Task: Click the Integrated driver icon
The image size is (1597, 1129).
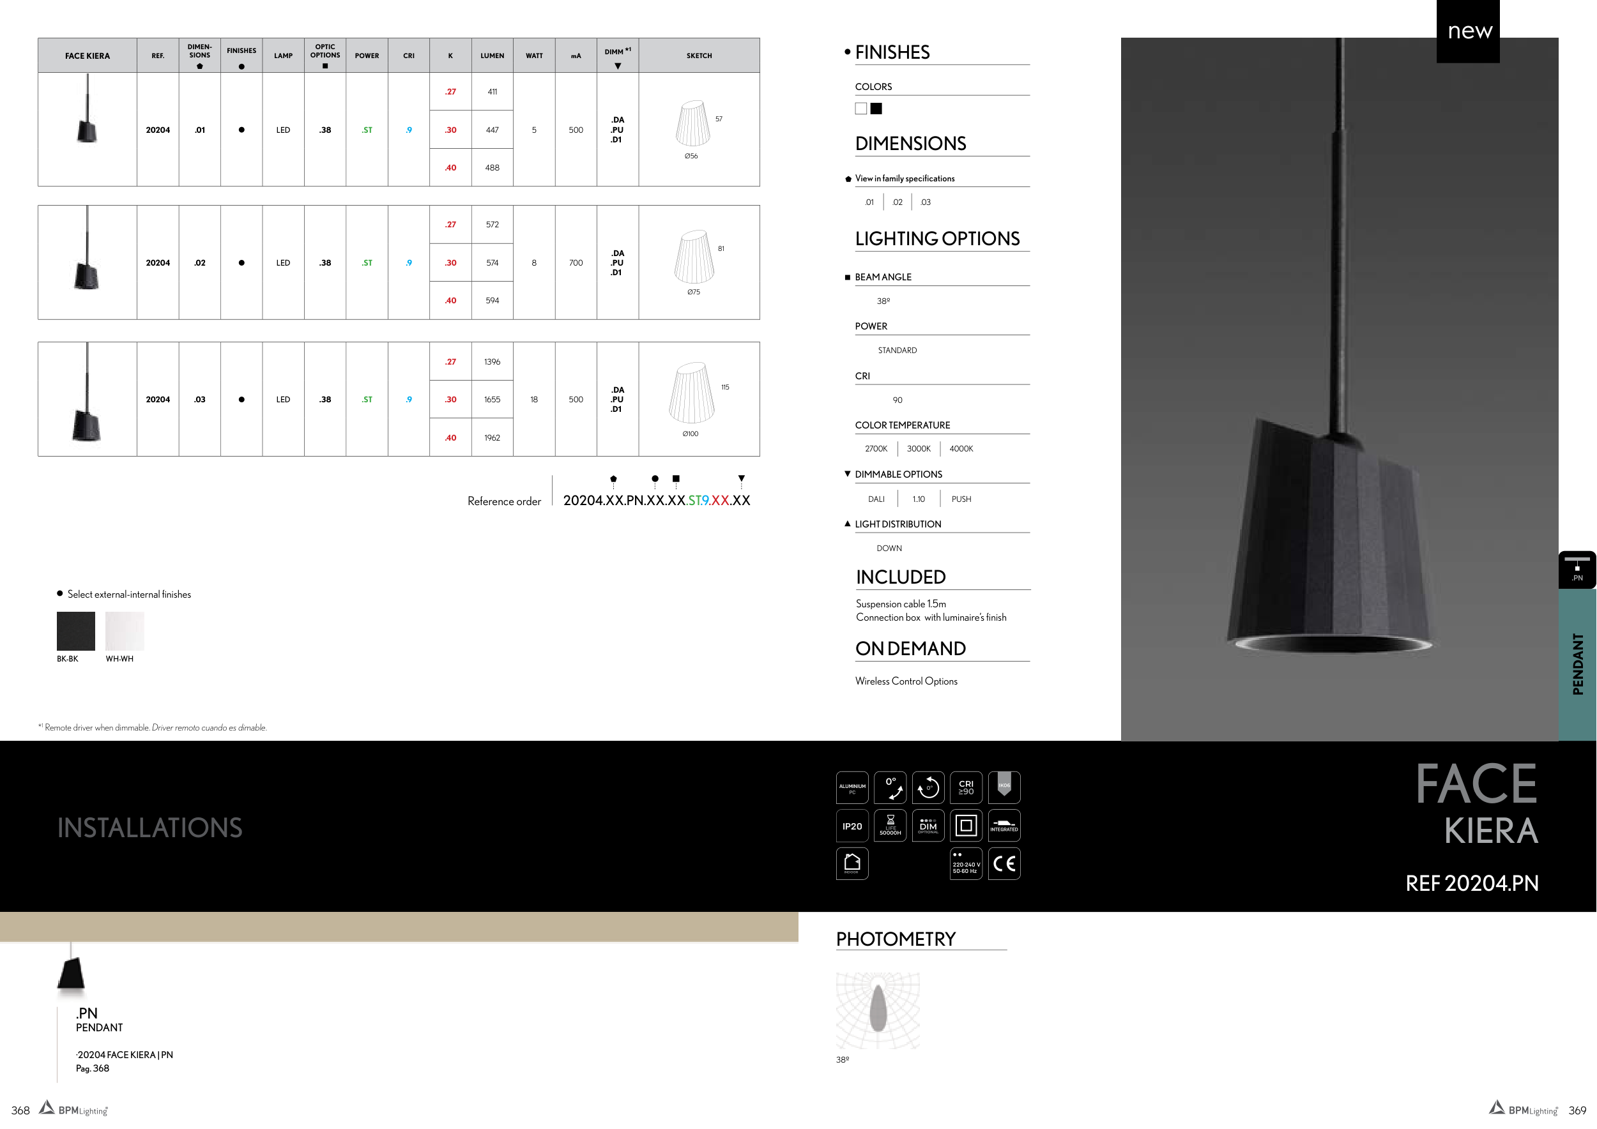Action: 1004,826
